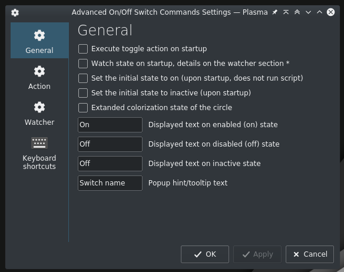The width and height of the screenshot is (344, 272).
Task: Click the disabled (off) state text field
Action: click(110, 144)
